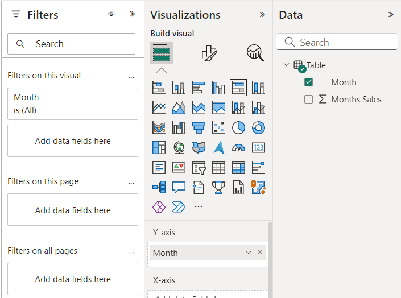Uncheck the Month field checkbox
The image size is (401, 298).
tap(309, 82)
